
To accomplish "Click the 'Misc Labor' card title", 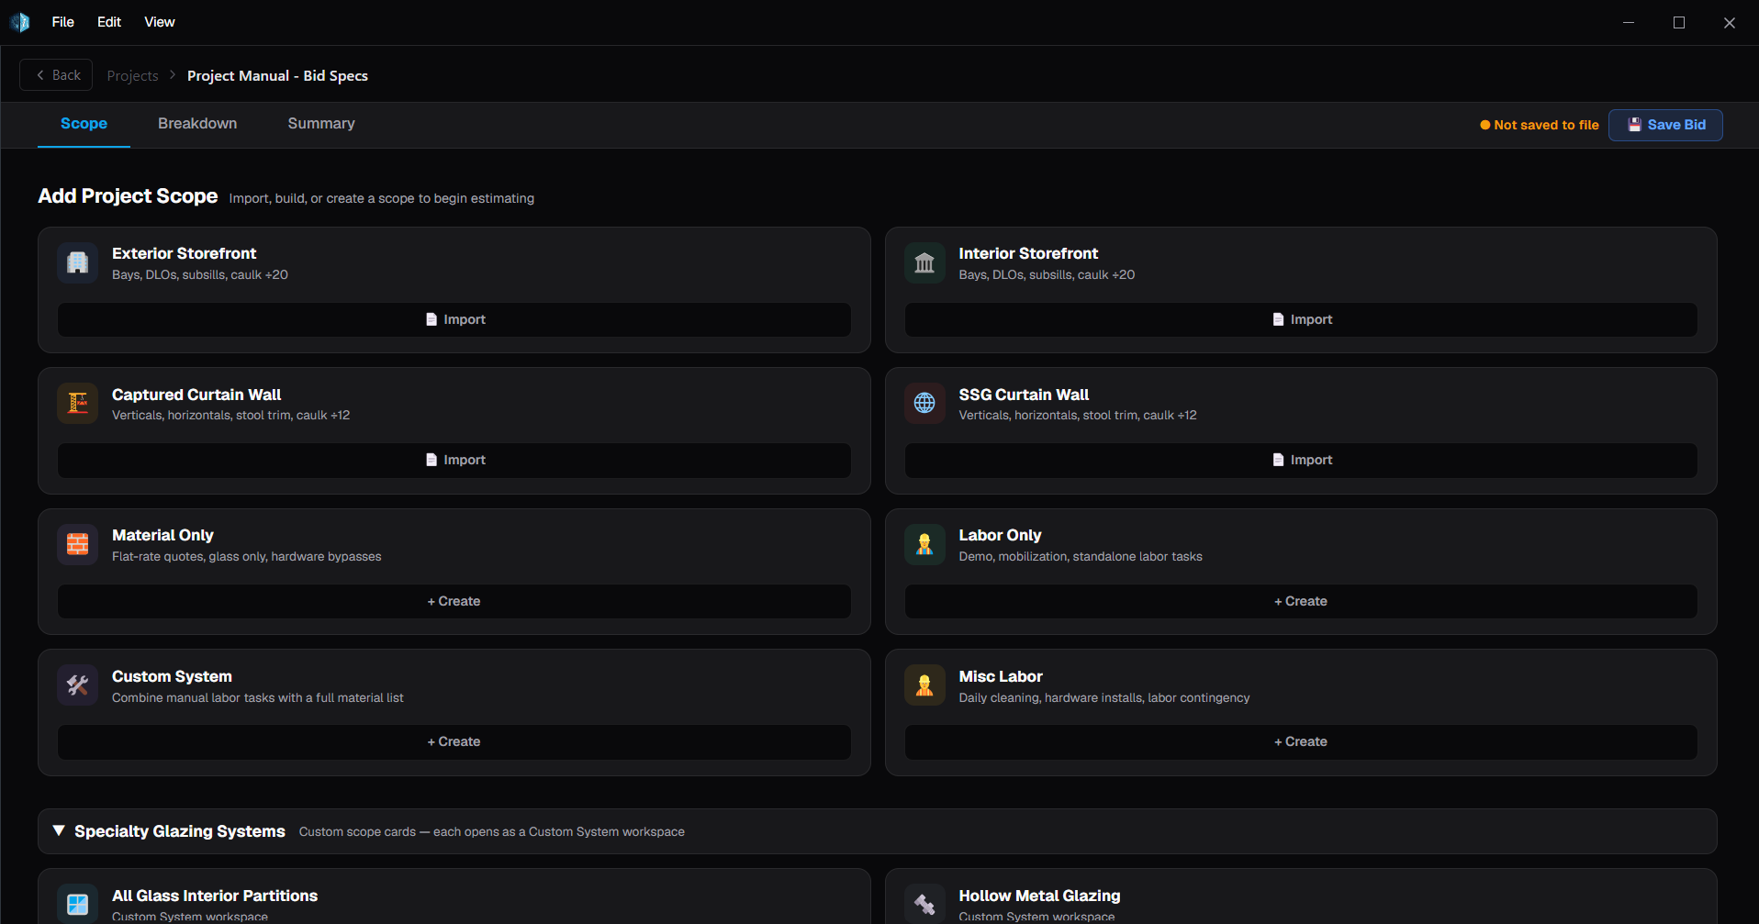I will pos(1001,676).
